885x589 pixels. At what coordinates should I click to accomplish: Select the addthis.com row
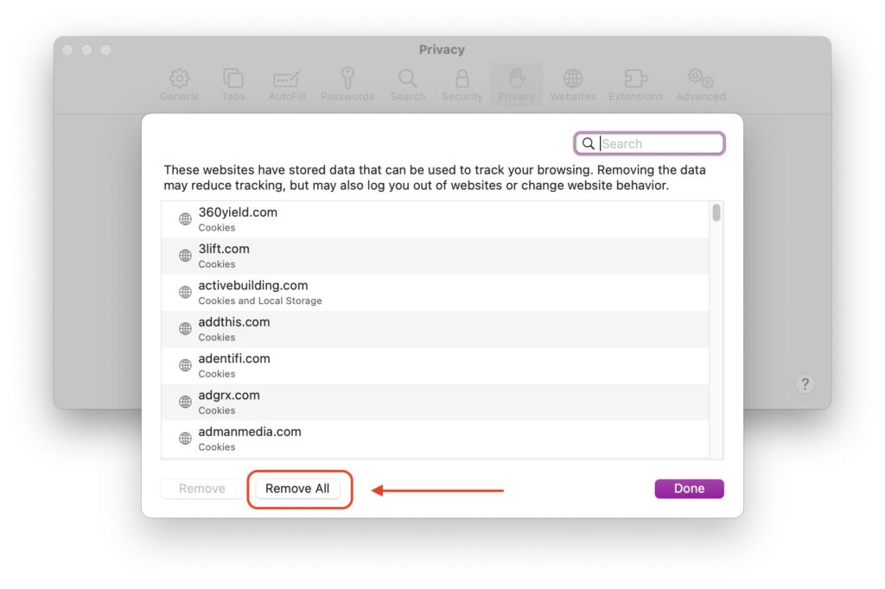point(435,329)
